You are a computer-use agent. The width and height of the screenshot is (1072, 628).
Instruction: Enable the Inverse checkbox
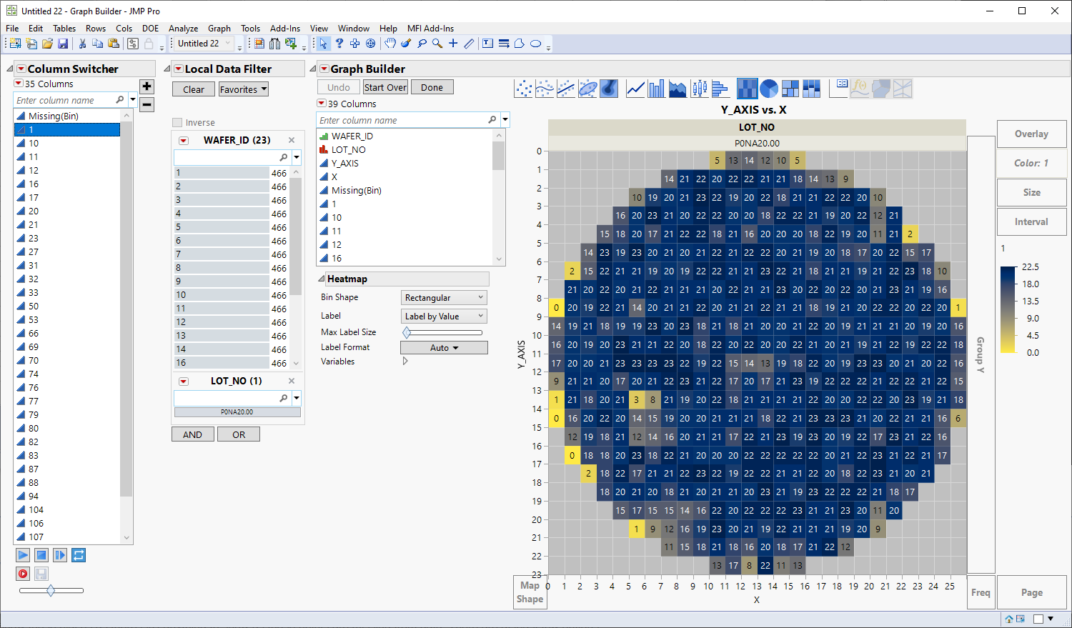point(178,123)
